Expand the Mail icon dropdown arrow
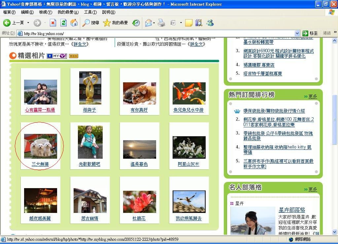The image size is (338, 244). click(x=154, y=23)
